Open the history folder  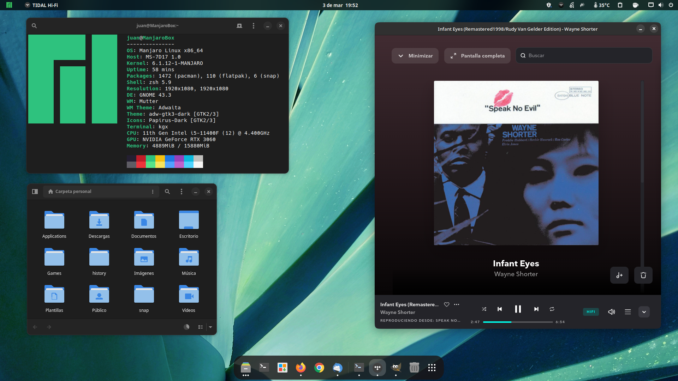pyautogui.click(x=99, y=261)
